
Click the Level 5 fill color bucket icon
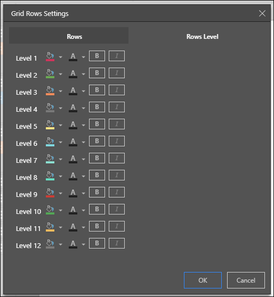click(50, 125)
